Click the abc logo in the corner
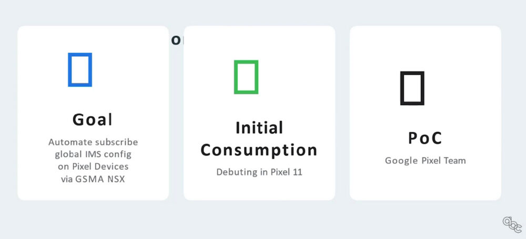 [512, 225]
